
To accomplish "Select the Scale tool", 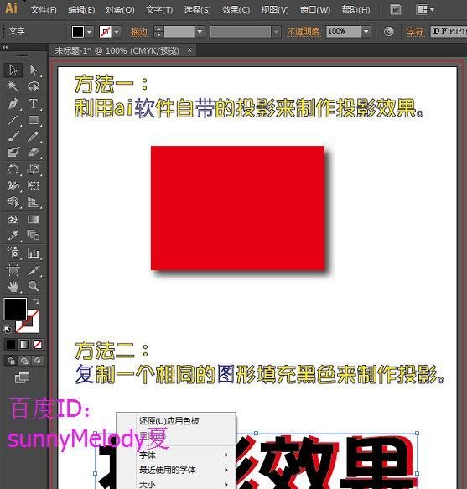I will [33, 169].
